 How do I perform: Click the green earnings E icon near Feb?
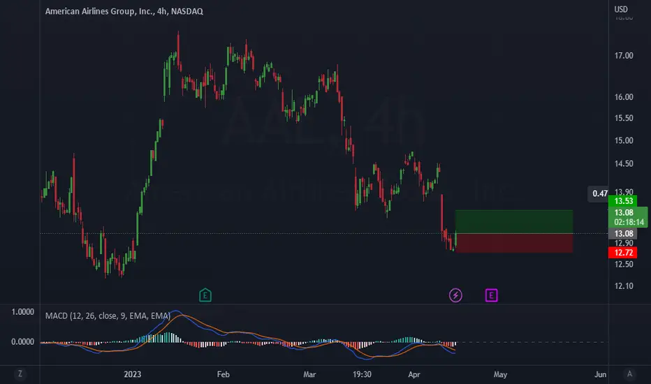(x=205, y=295)
